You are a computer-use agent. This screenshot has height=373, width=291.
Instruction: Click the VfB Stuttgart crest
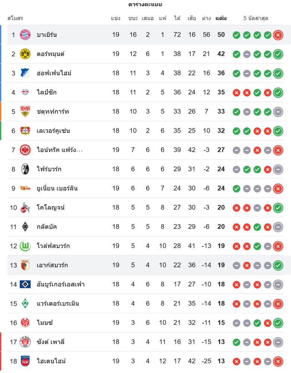[25, 112]
